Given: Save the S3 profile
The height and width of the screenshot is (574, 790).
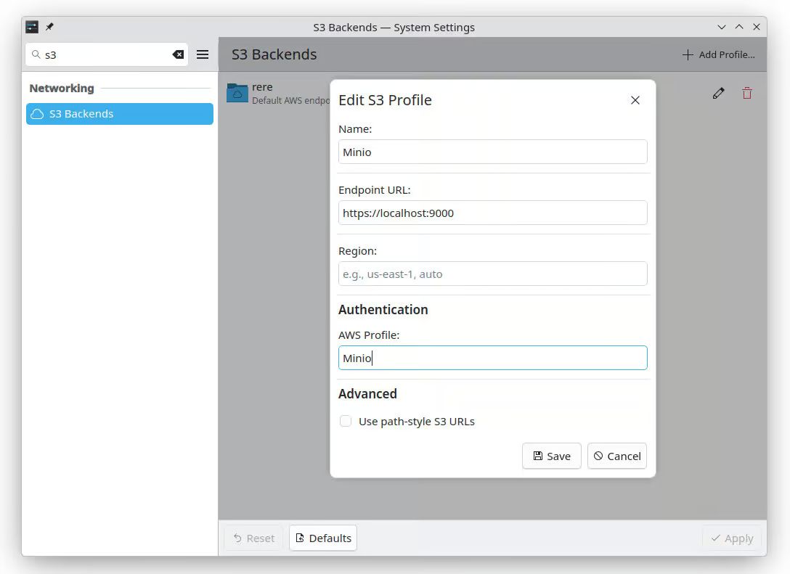Looking at the screenshot, I should [551, 456].
